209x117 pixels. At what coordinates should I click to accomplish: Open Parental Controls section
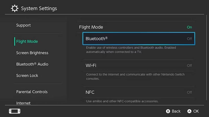32,92
